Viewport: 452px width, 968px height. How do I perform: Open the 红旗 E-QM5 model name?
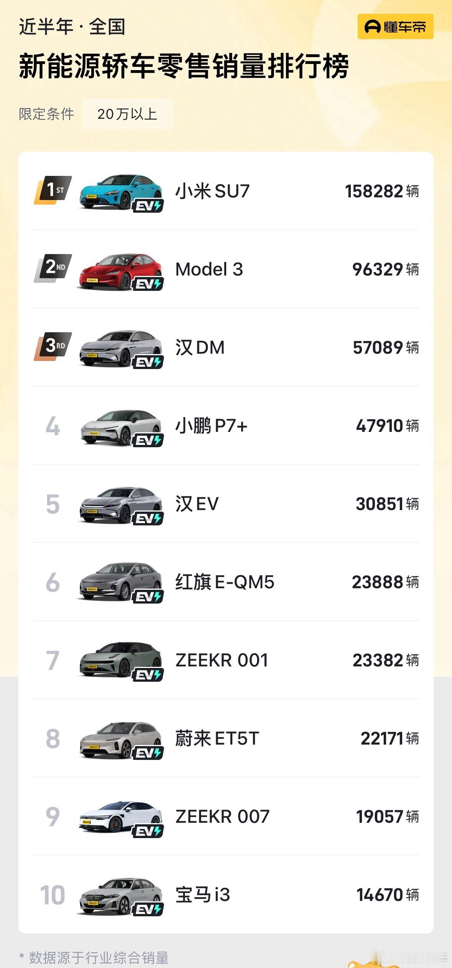point(225,582)
